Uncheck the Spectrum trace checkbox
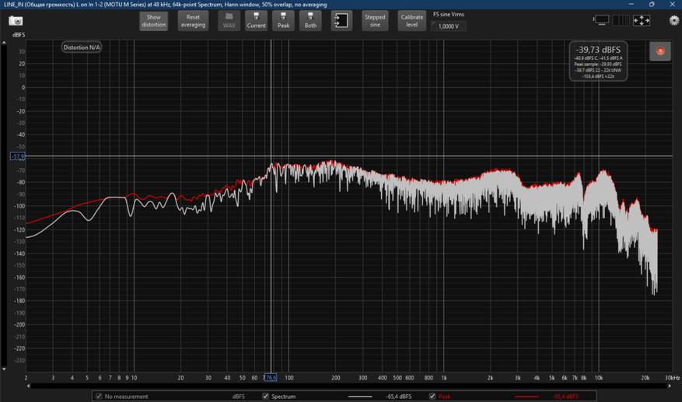682x402 pixels. 265,397
